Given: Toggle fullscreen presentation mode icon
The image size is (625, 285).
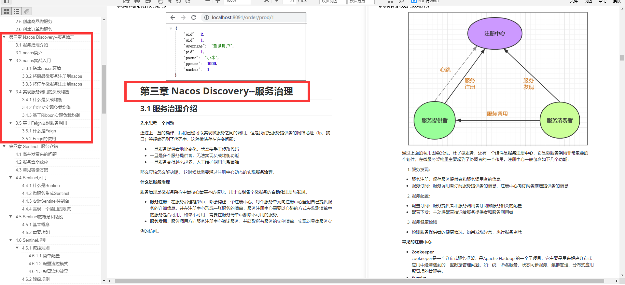Looking at the screenshot, I should click(x=390, y=1).
